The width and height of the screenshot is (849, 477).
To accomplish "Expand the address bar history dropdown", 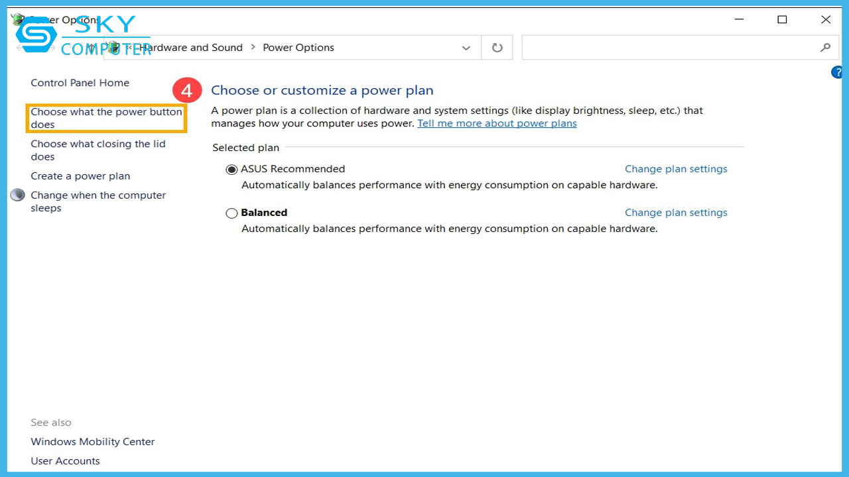I will 466,48.
